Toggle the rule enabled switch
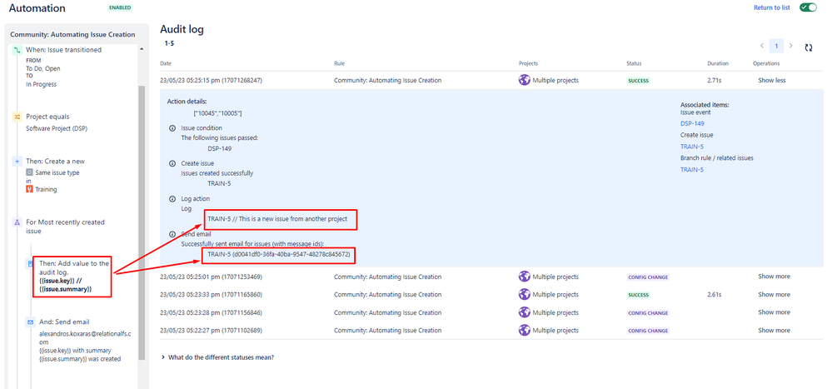Screen dimensions: 832x389 808,7
